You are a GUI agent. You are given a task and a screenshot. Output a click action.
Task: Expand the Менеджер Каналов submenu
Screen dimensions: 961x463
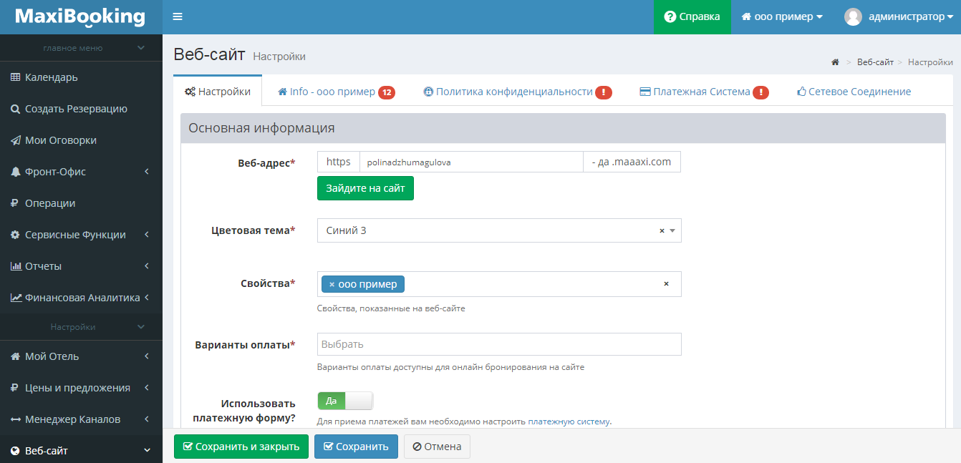pyautogui.click(x=147, y=419)
